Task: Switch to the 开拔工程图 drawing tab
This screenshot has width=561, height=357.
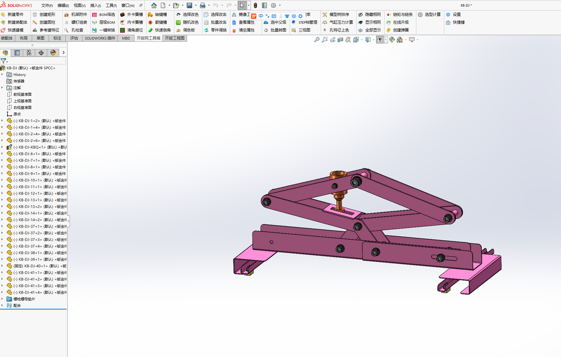Action: tap(175, 38)
